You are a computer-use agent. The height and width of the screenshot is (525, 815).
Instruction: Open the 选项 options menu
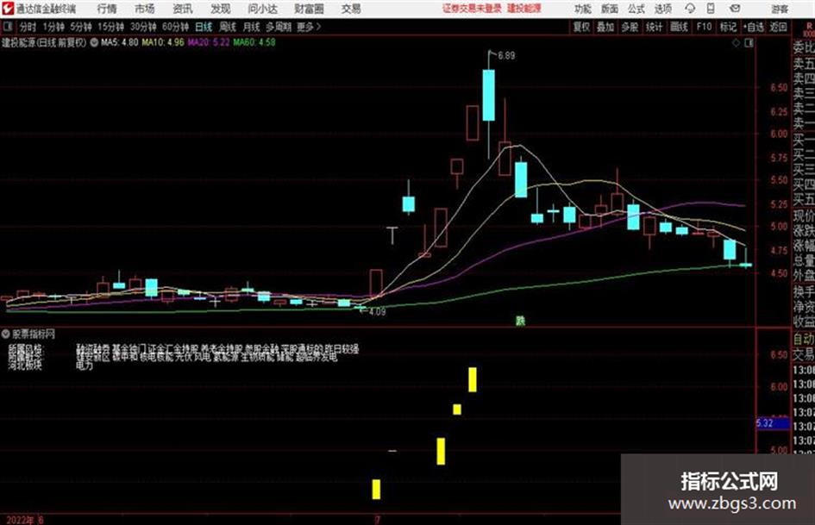point(662,9)
